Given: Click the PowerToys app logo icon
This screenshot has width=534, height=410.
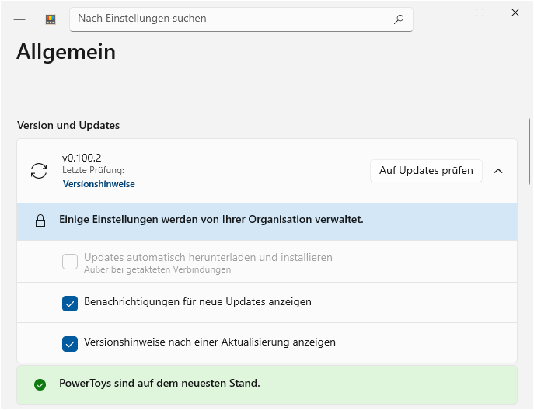Looking at the screenshot, I should (x=51, y=19).
